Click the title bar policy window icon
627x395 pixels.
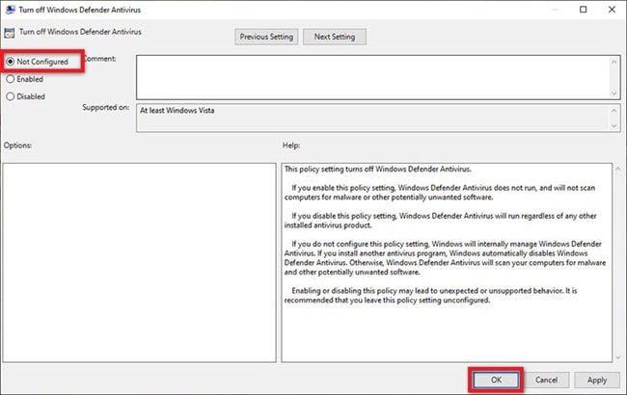point(10,10)
